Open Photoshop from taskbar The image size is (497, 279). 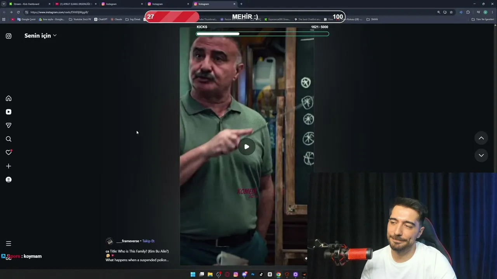[x=253, y=274]
